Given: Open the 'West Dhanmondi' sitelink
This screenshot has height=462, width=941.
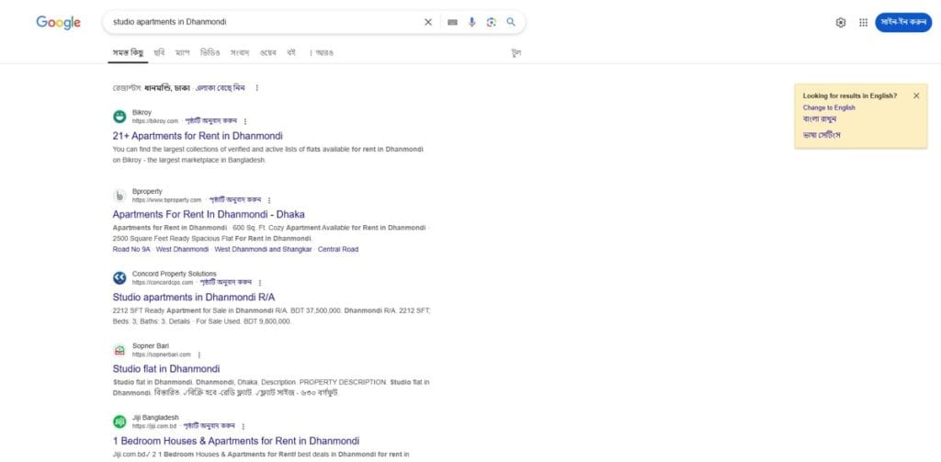Looking at the screenshot, I should (183, 249).
